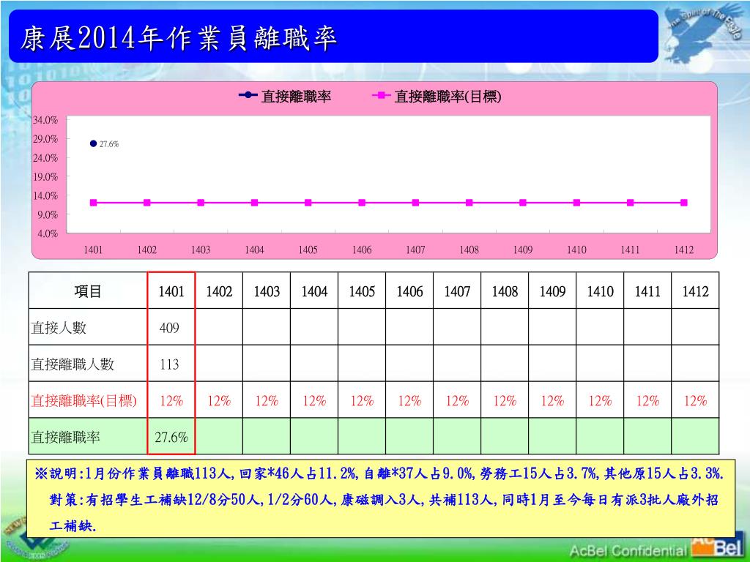This screenshot has height=562, width=750.
Task: Click the 直接離職率(目標) legend entry
Action: click(x=437, y=96)
